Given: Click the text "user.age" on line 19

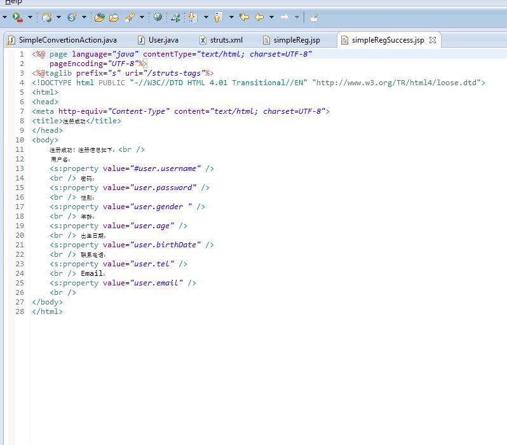Looking at the screenshot, I should (x=152, y=226).
